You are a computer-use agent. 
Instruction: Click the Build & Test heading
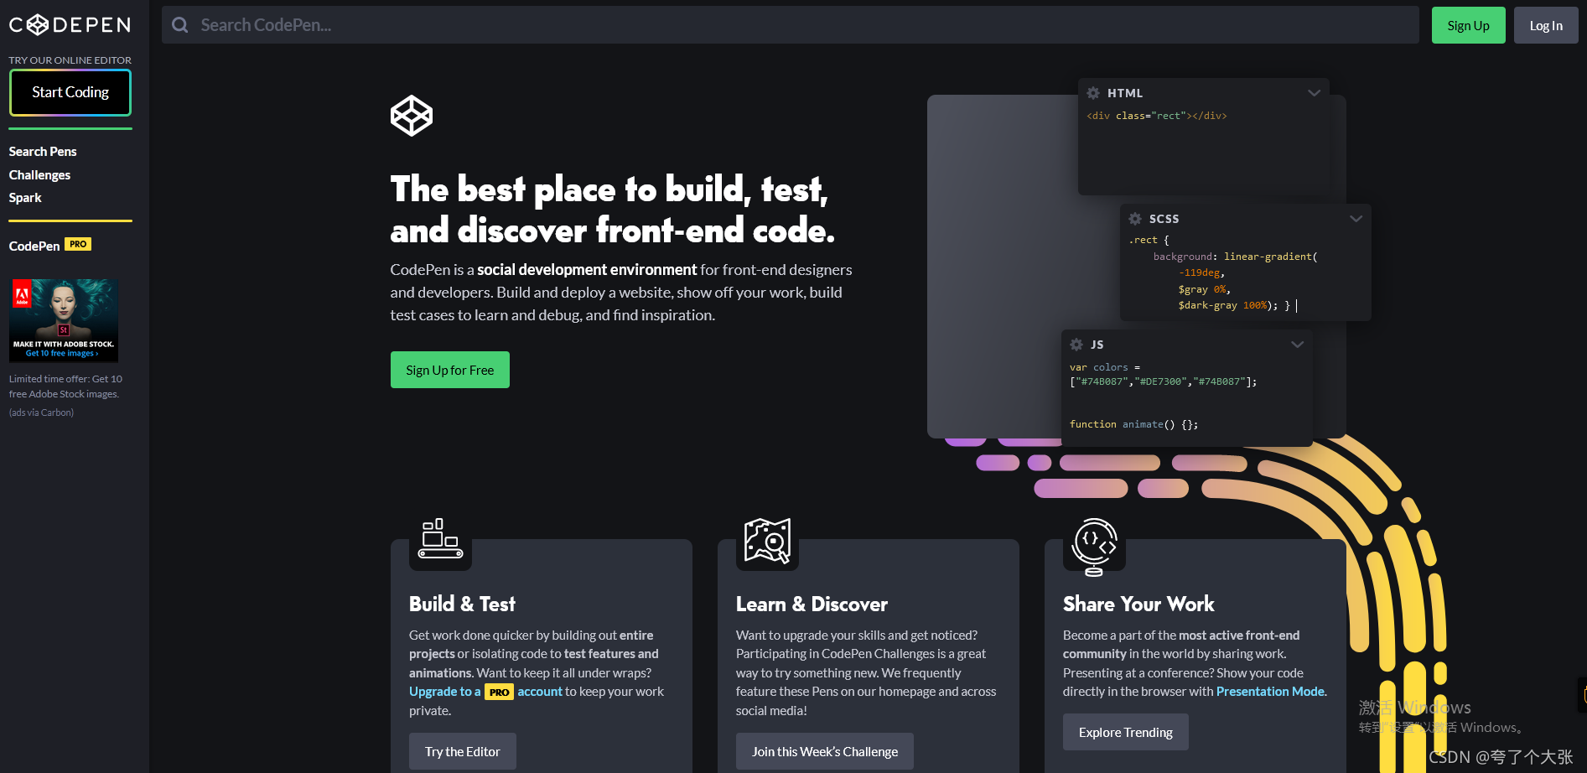(462, 604)
